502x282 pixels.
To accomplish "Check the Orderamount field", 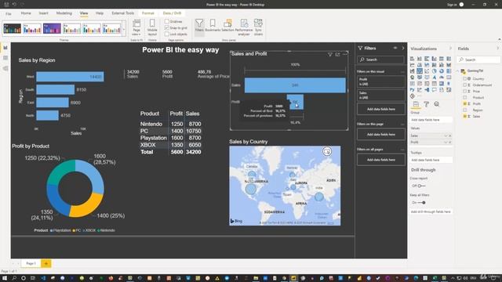I will (465, 85).
